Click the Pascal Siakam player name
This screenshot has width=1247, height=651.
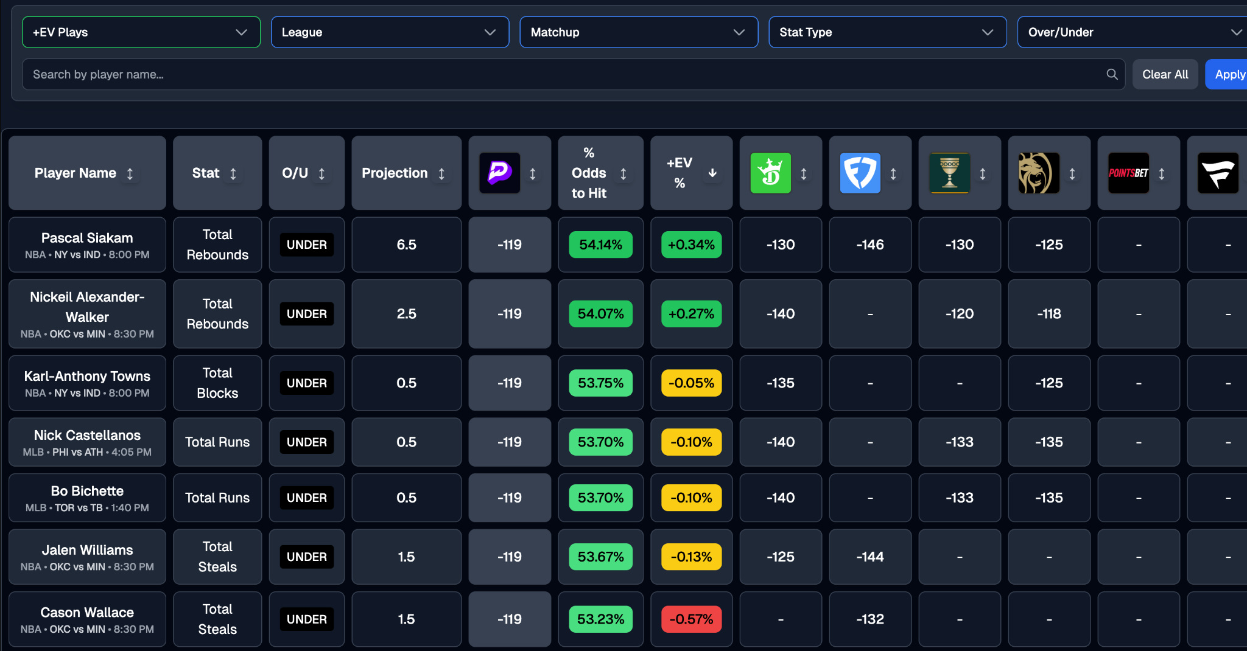click(87, 238)
